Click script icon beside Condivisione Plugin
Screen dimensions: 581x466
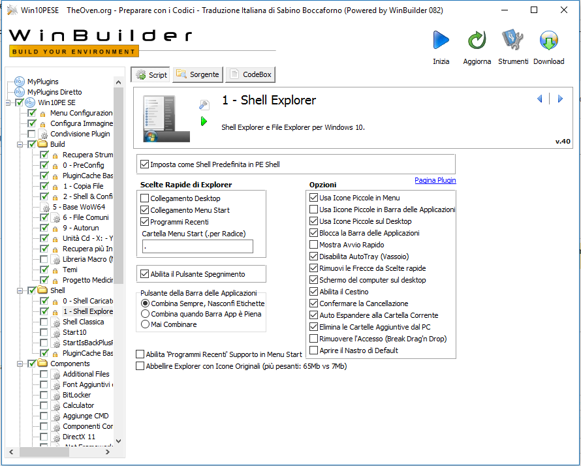pyautogui.click(x=44, y=134)
